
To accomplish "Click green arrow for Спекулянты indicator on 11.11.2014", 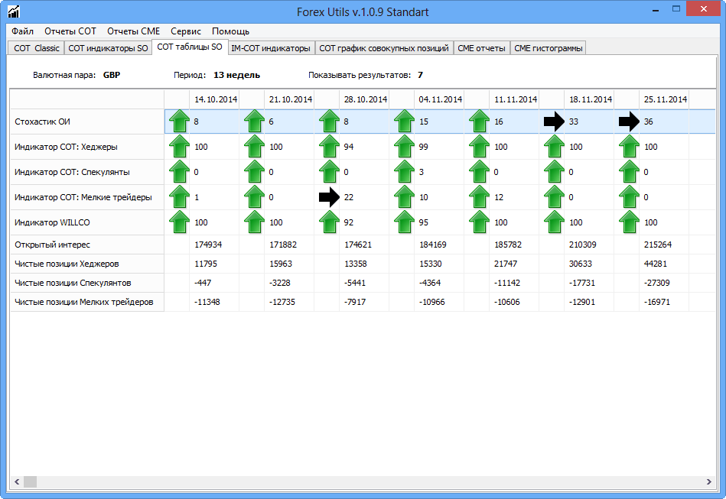I will coord(479,172).
